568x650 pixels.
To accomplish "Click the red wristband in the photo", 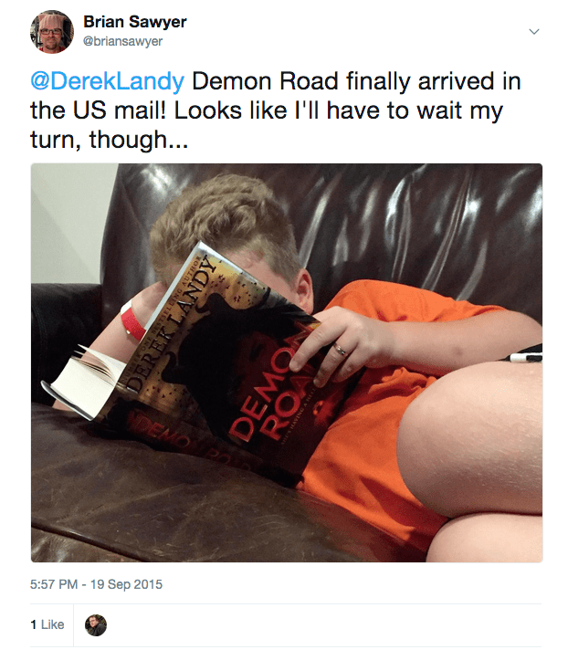I will 131,321.
